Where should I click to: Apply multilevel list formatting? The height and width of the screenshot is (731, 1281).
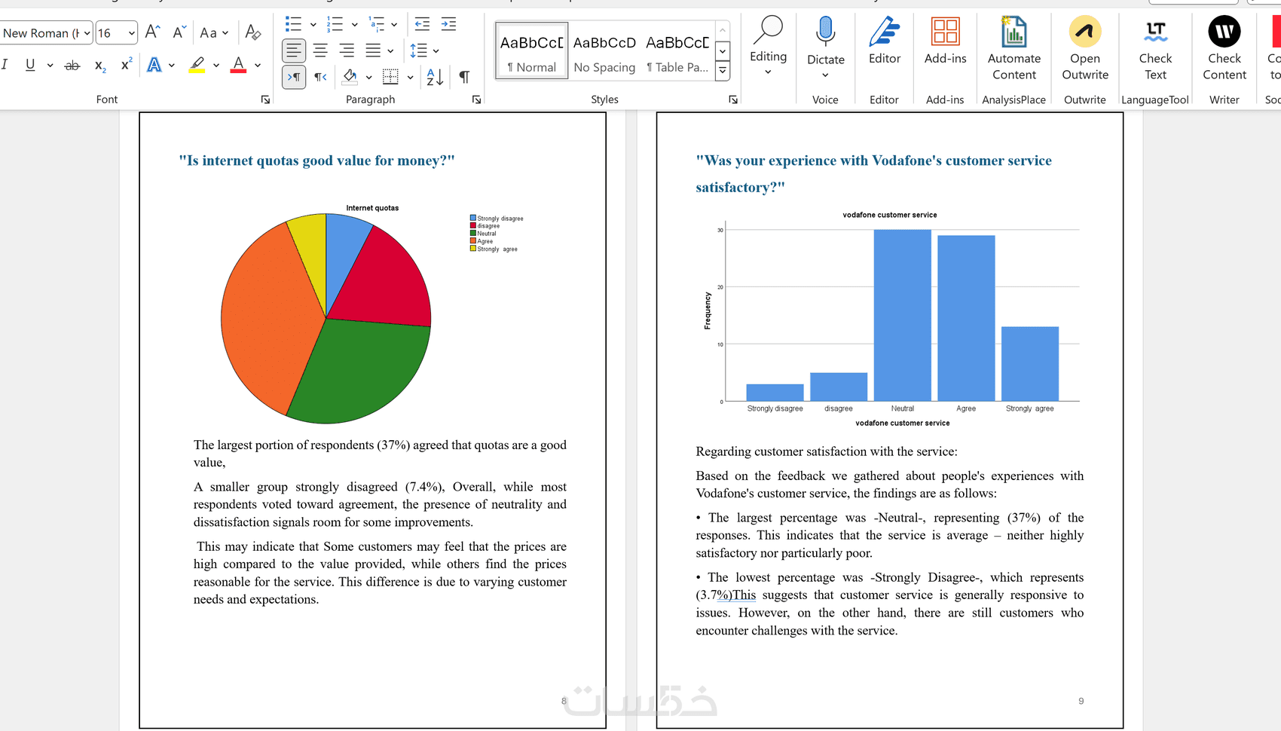coord(376,24)
